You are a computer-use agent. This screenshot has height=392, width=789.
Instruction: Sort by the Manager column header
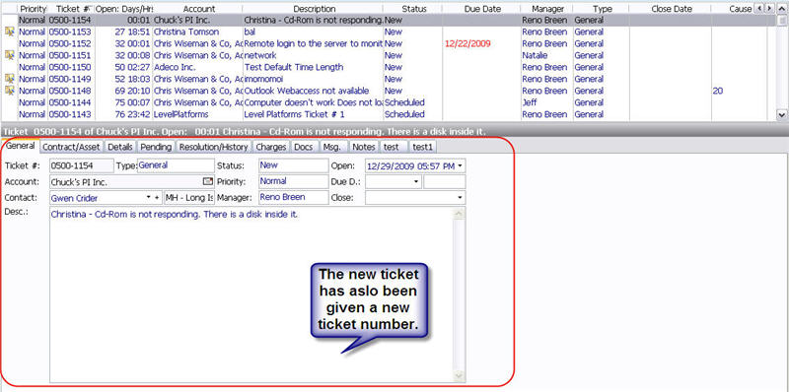(x=547, y=9)
